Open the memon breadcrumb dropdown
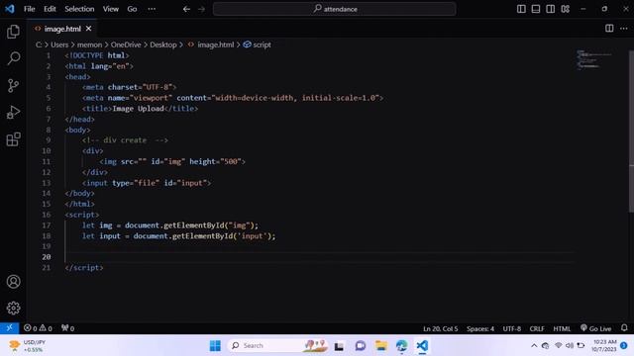The height and width of the screenshot is (356, 634). (89, 44)
